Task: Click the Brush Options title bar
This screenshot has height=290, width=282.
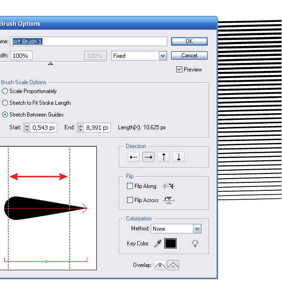Action: point(109,24)
